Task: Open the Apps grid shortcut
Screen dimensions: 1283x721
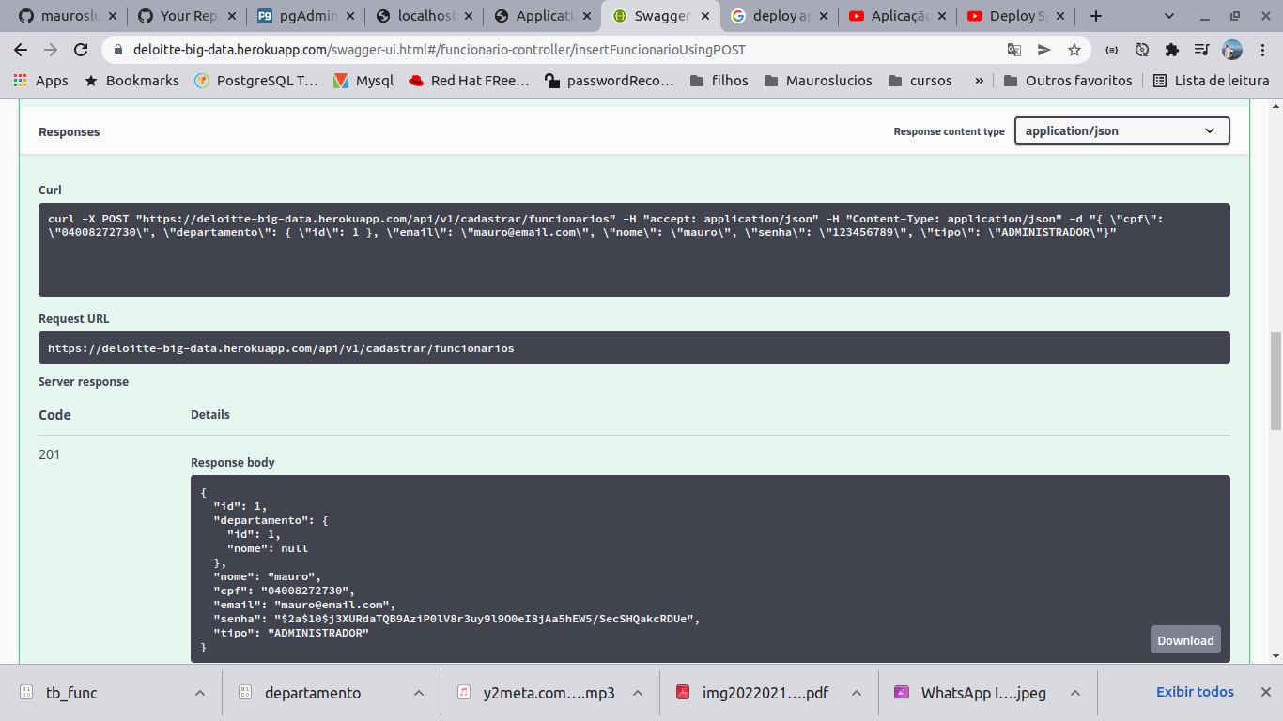Action: click(x=40, y=81)
